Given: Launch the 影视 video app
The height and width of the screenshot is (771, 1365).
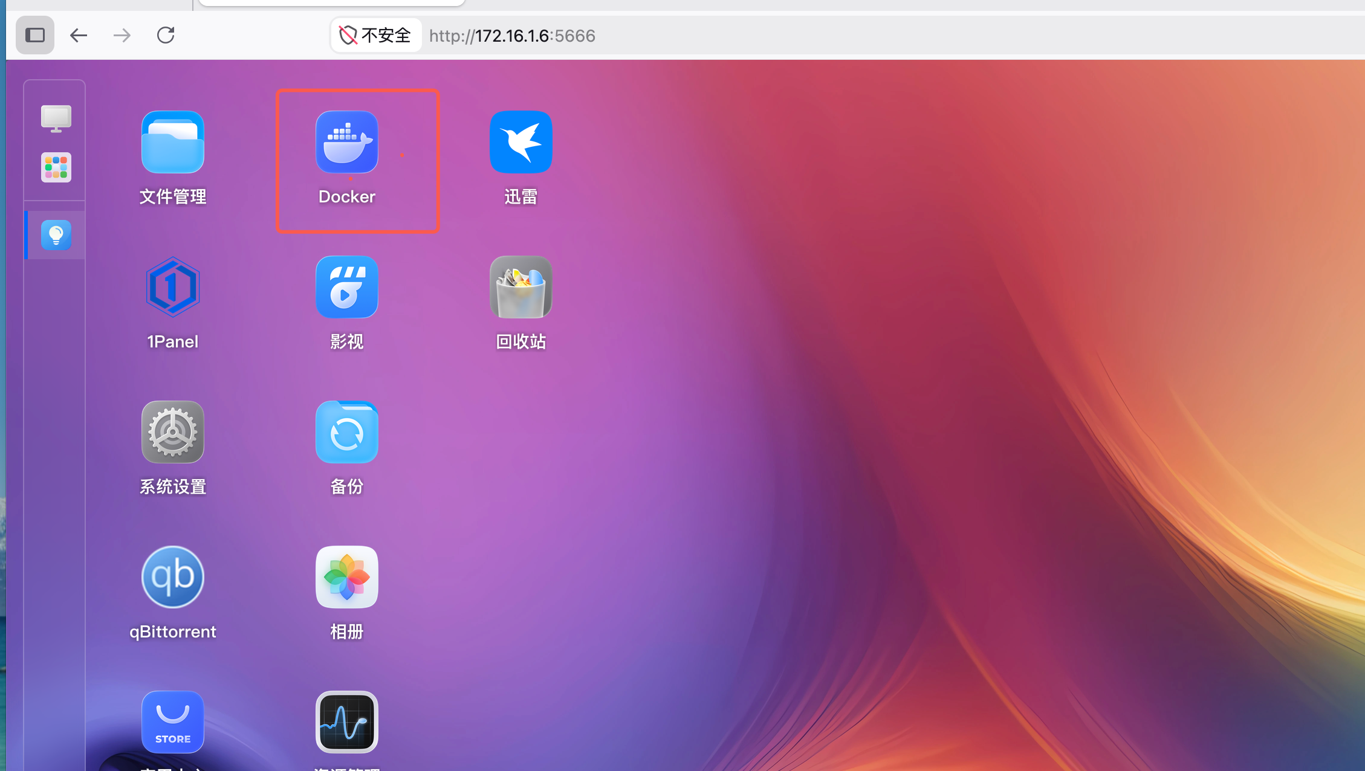Looking at the screenshot, I should click(347, 287).
